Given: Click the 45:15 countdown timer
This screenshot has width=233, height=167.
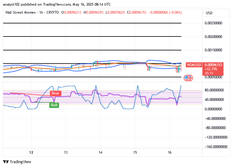Looking at the screenshot, I should point(209,73).
